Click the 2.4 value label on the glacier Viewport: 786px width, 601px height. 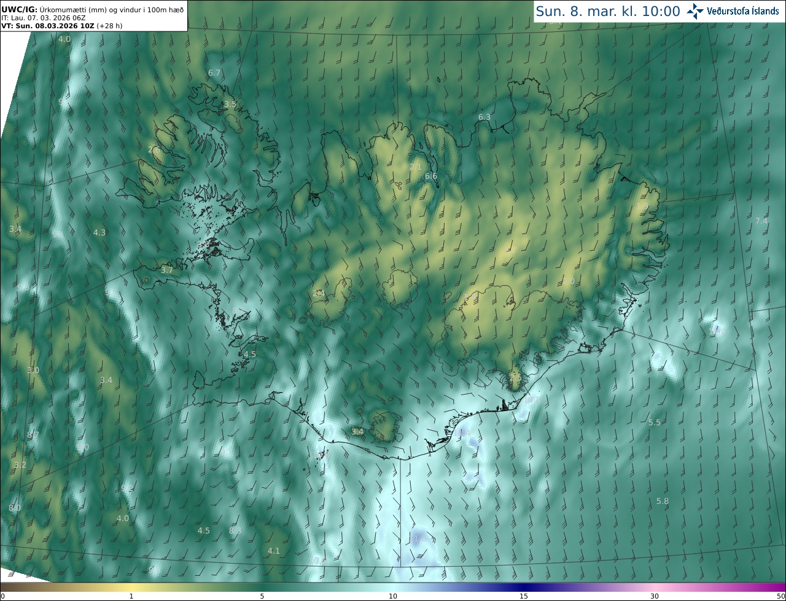[x=318, y=293]
